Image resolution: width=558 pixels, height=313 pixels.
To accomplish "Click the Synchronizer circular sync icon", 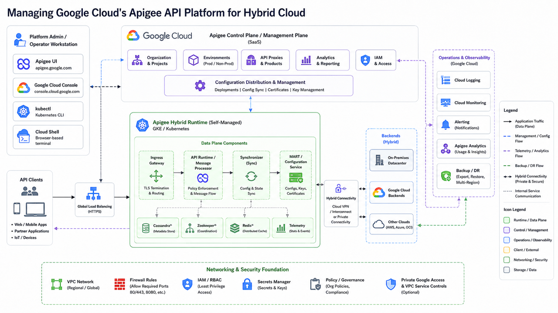I will point(251,177).
